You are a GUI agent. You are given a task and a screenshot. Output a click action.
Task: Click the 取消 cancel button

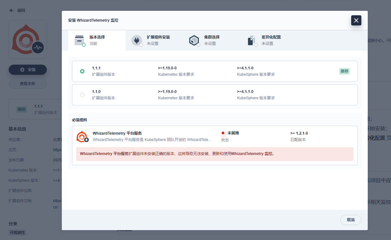[x=351, y=220]
